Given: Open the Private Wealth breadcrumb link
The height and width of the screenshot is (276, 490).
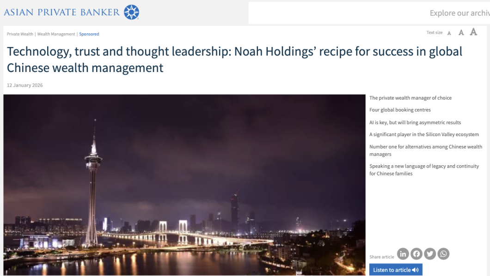Looking at the screenshot, I should 20,34.
